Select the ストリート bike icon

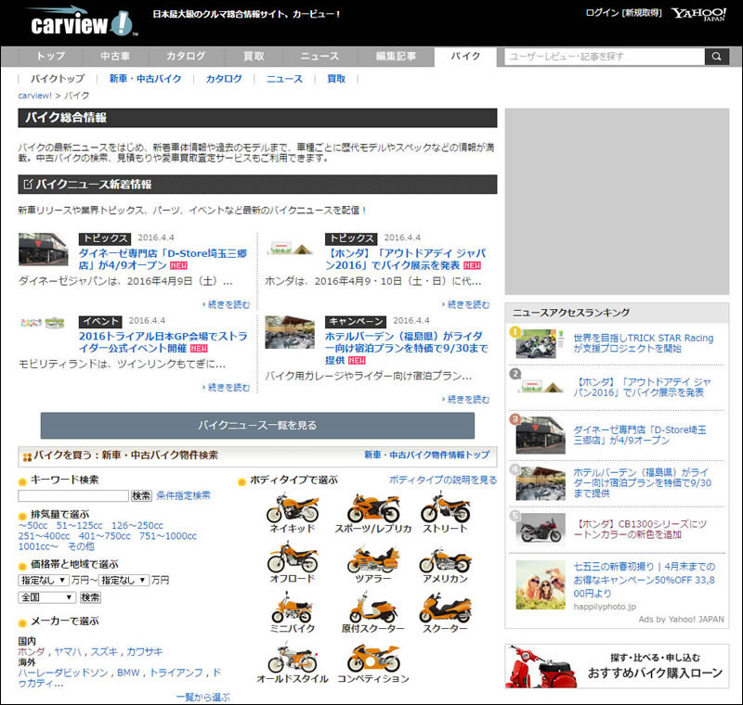pyautogui.click(x=446, y=507)
